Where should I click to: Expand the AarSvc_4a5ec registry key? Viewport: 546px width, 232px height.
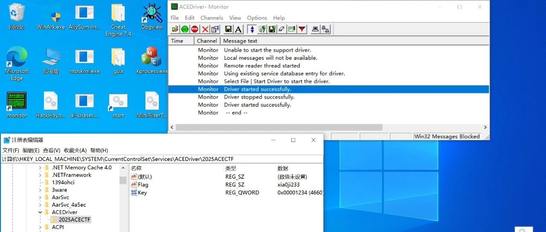point(41,205)
